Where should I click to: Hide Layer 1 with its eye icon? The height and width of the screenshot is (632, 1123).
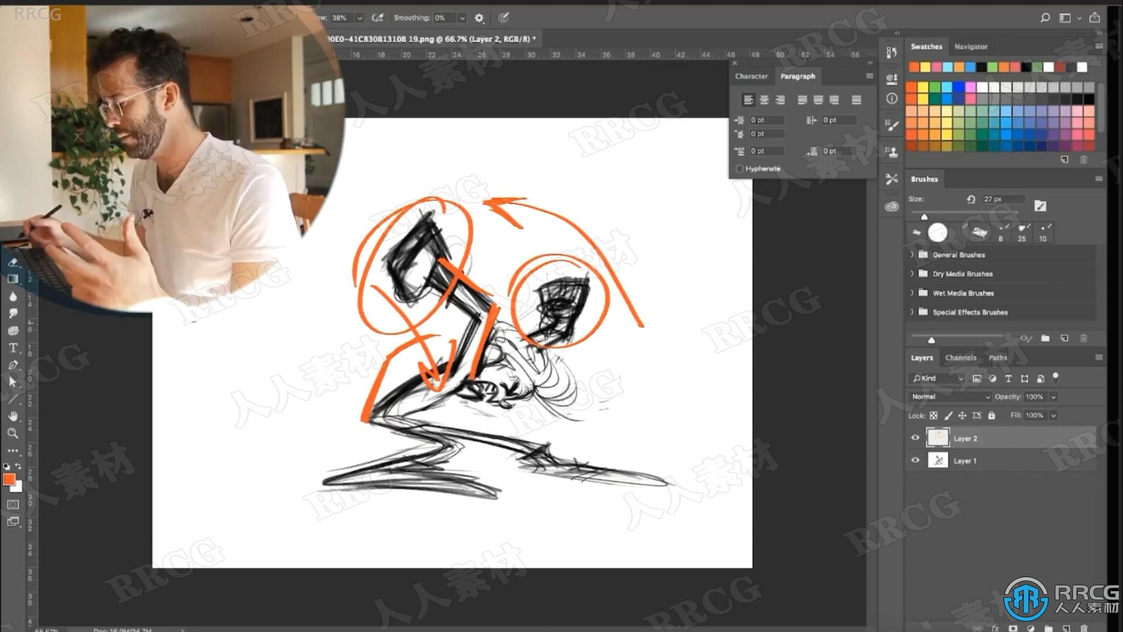click(x=915, y=460)
